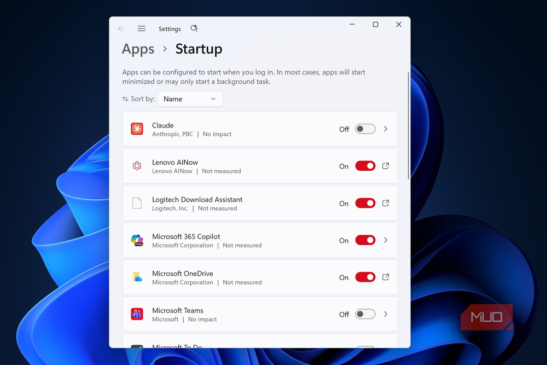Expand Claude startup details chevron
Image resolution: width=547 pixels, height=365 pixels.
(386, 129)
